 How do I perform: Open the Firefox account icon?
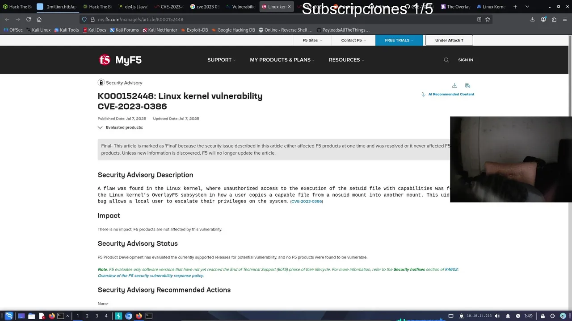pos(543,20)
